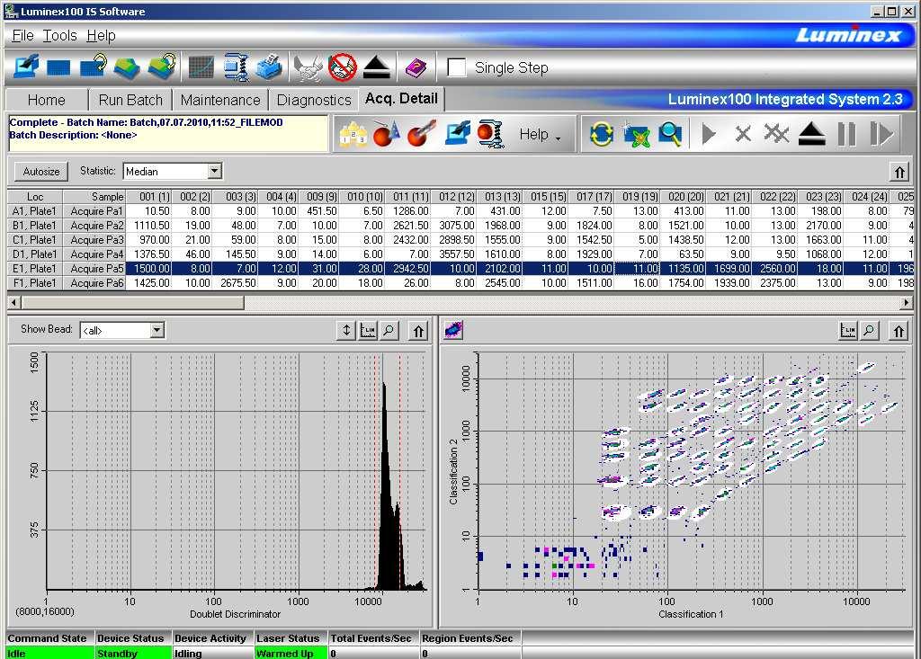This screenshot has height=659, width=921.
Task: Click the table's horizontal scrollbar right arrow
Action: (x=907, y=302)
